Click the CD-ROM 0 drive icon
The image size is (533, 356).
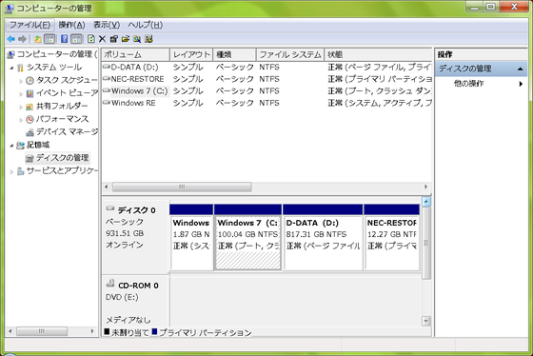pyautogui.click(x=110, y=284)
